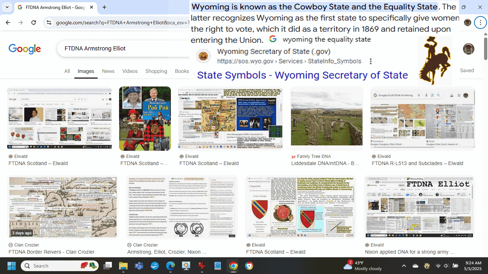Image resolution: width=488 pixels, height=274 pixels.
Task: Open the volume speaker tray icon
Action: tap(446, 266)
